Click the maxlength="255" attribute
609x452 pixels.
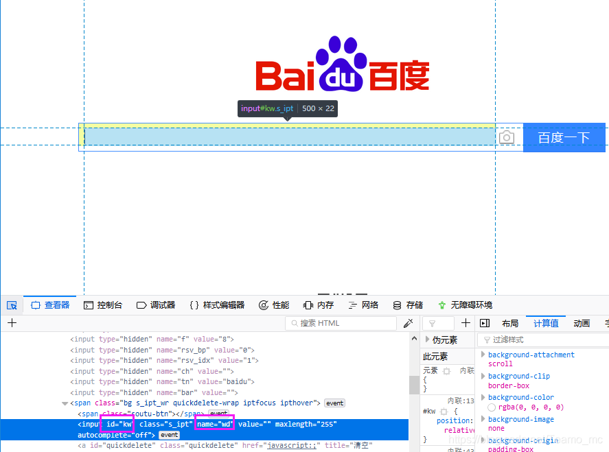point(306,424)
